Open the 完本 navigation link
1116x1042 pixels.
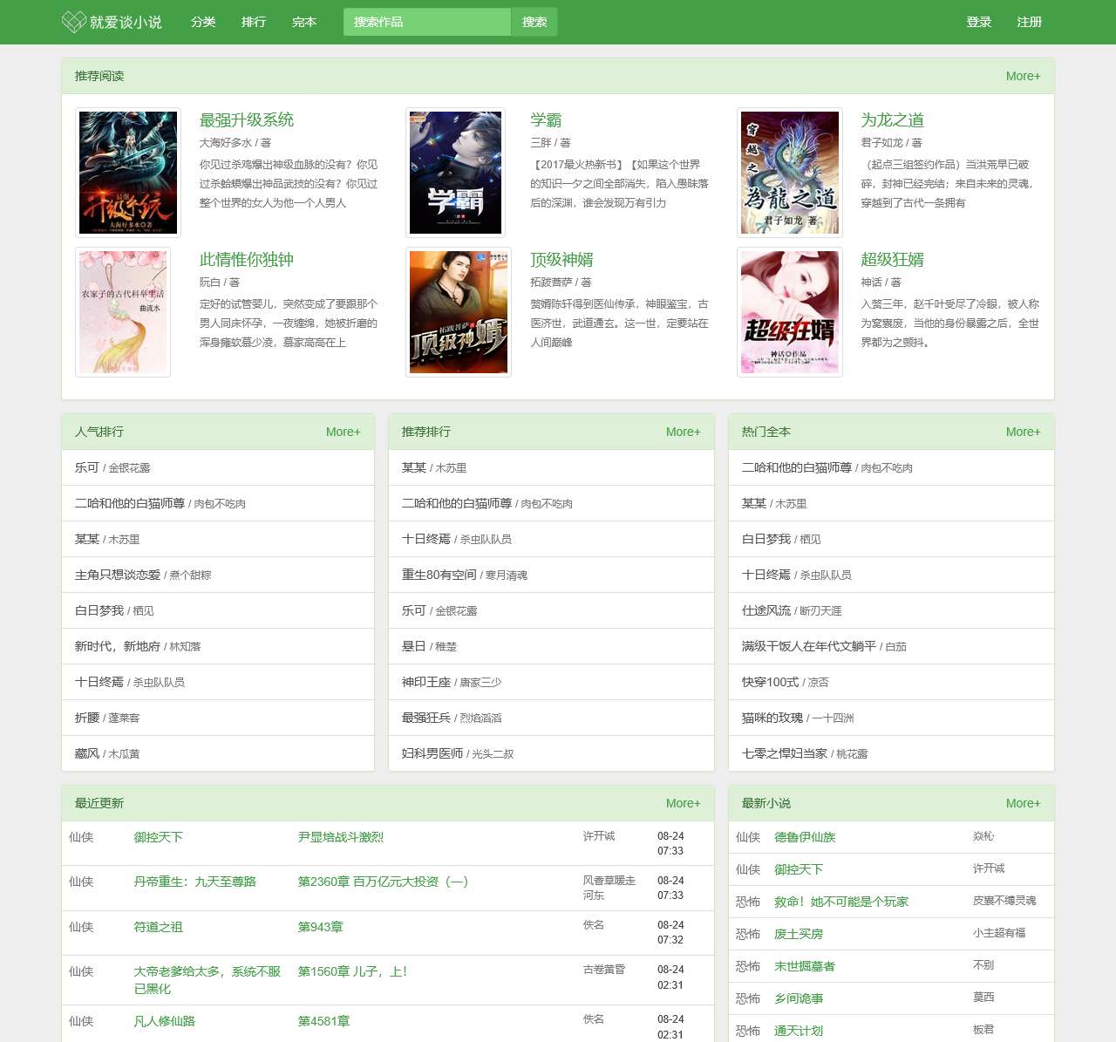tap(304, 22)
